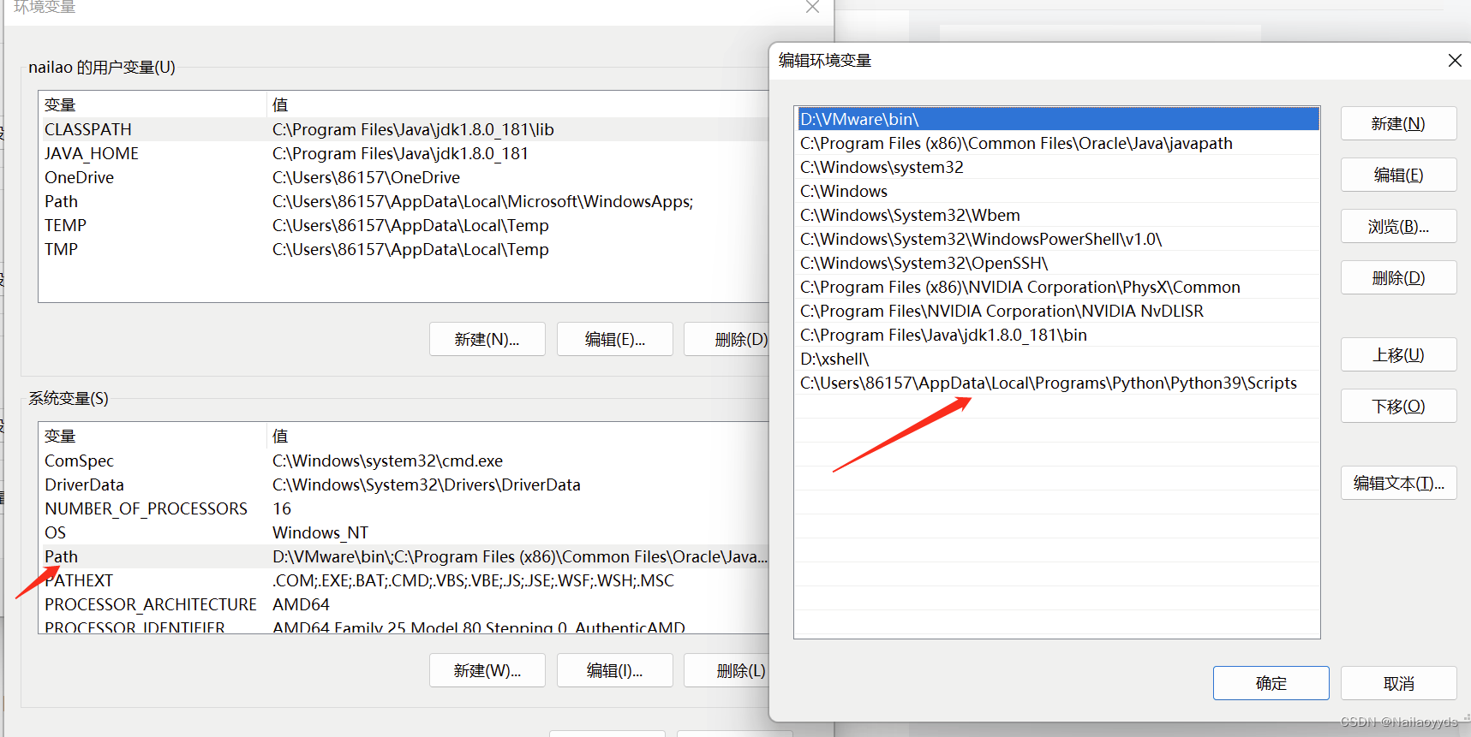Screen dimensions: 1471x737
Task: Click the 变量 column header in user variables
Action: click(x=152, y=104)
